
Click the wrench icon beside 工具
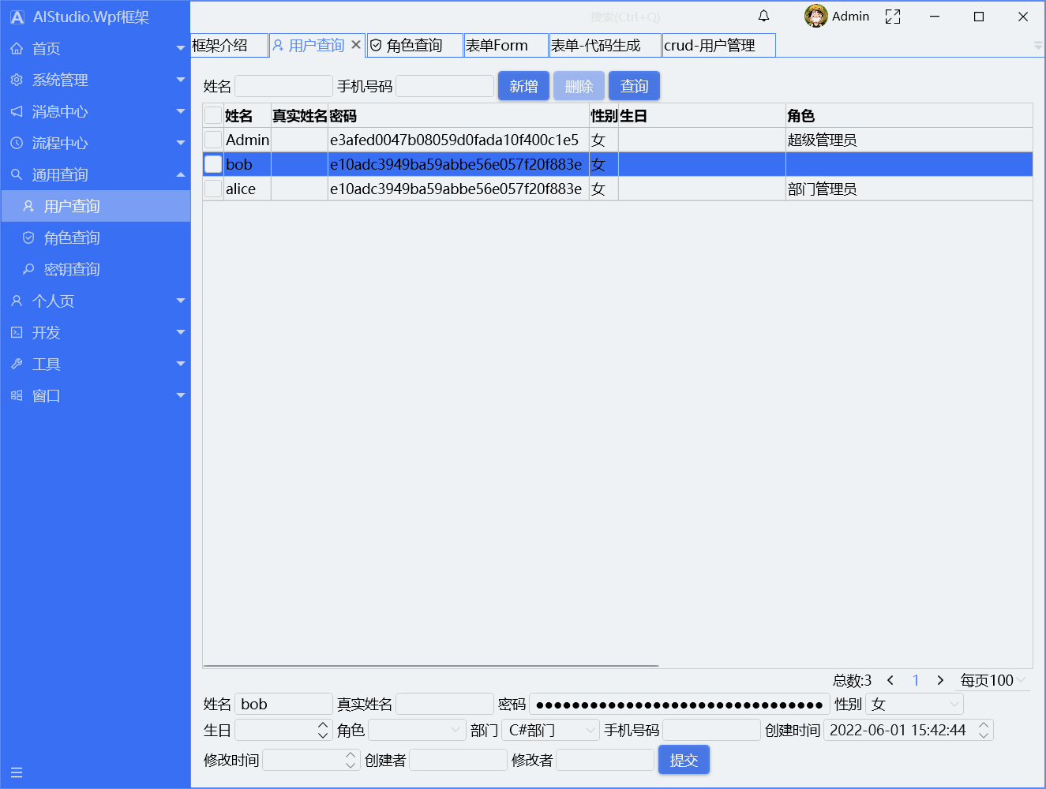17,364
